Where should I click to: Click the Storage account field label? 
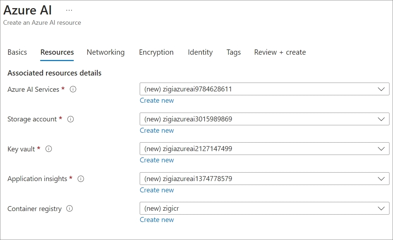[x=32, y=119]
